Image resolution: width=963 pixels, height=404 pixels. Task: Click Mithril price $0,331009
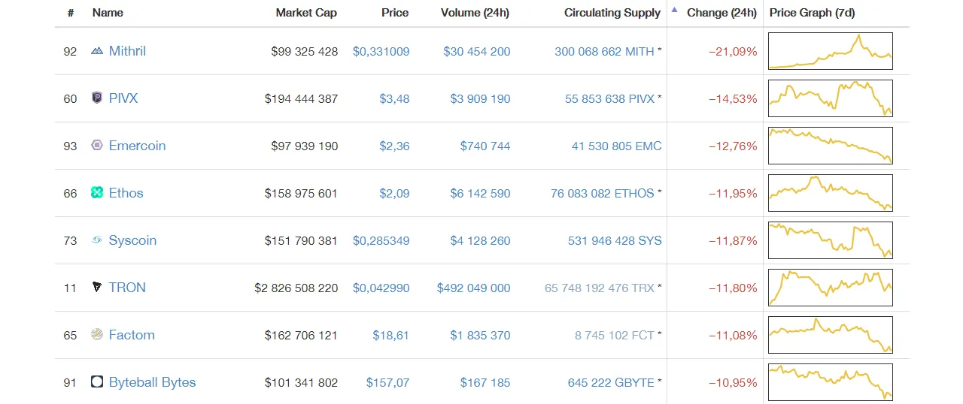pos(381,52)
